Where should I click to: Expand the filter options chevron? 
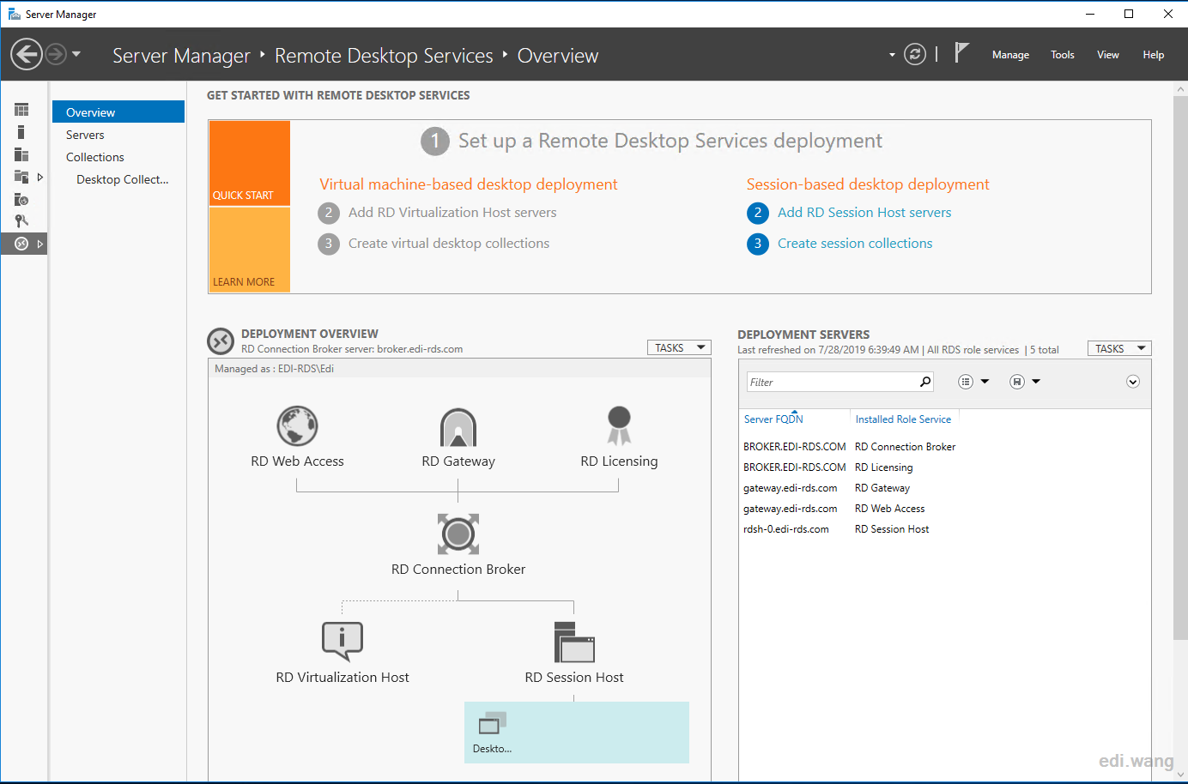tap(1133, 382)
